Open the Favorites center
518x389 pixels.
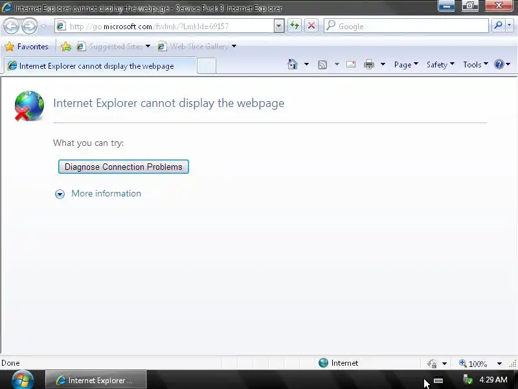pos(27,47)
